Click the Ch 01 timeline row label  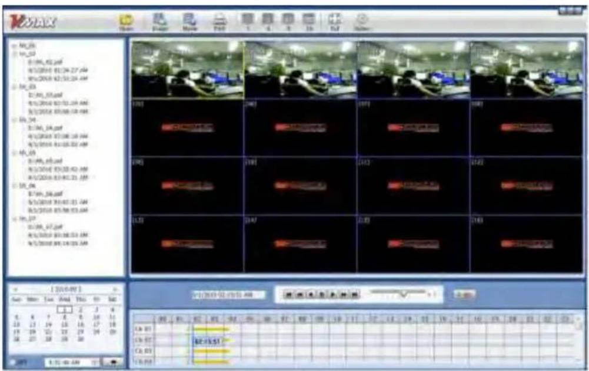143,329
